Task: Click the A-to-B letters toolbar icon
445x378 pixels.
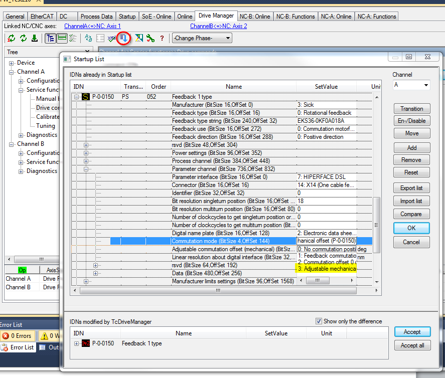Action: pyautogui.click(x=88, y=38)
